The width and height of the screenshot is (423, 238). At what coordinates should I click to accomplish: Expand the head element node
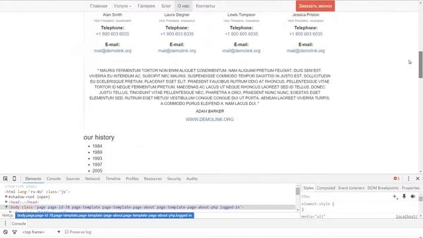click(x=6, y=202)
